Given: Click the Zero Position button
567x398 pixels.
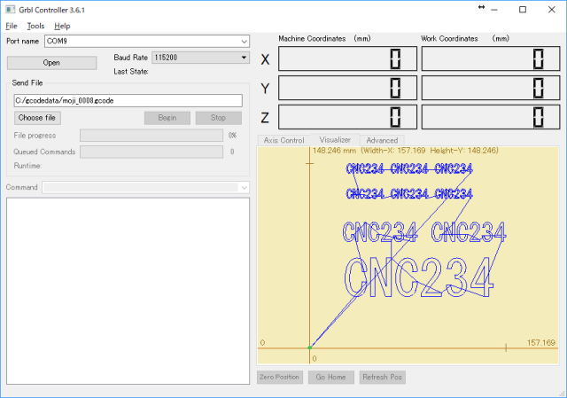Looking at the screenshot, I should 280,377.
